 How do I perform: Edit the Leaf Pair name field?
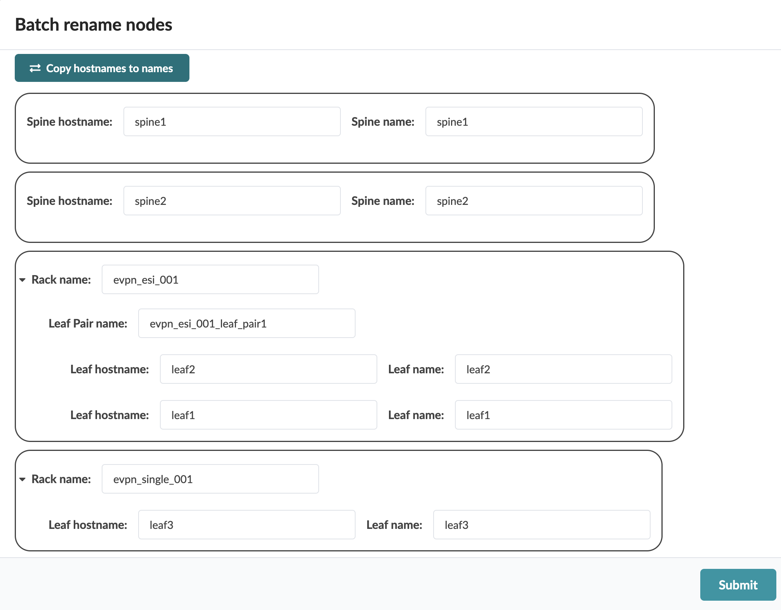pyautogui.click(x=246, y=324)
